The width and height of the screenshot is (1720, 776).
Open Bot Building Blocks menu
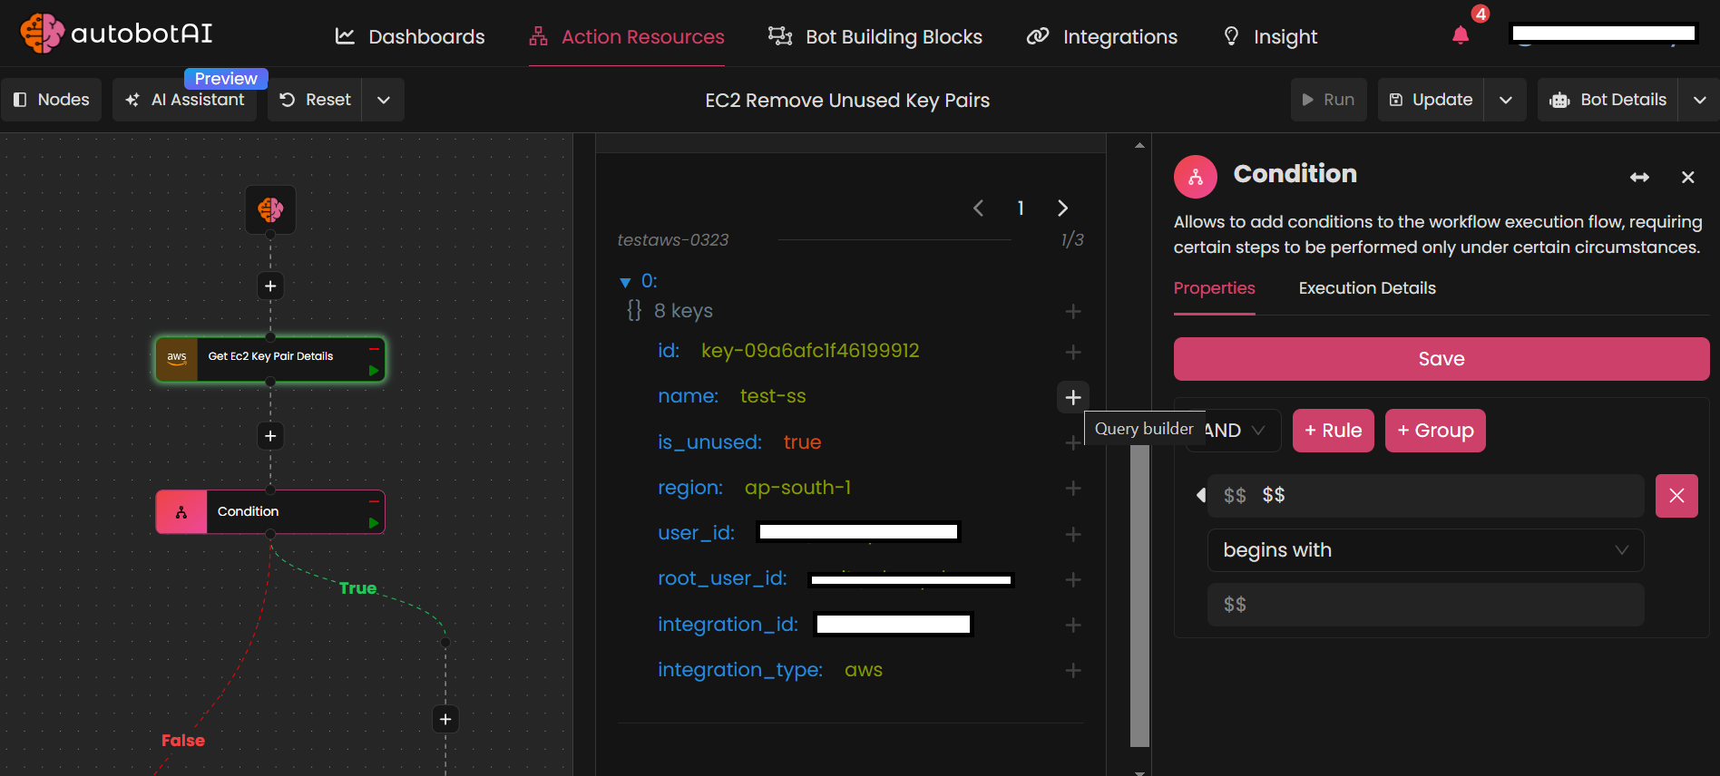click(x=875, y=36)
